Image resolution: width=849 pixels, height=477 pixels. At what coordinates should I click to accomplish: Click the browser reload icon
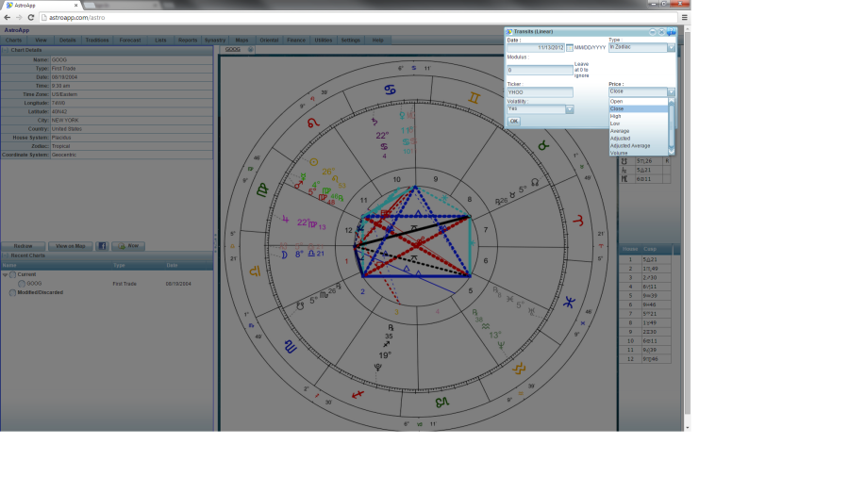30,18
